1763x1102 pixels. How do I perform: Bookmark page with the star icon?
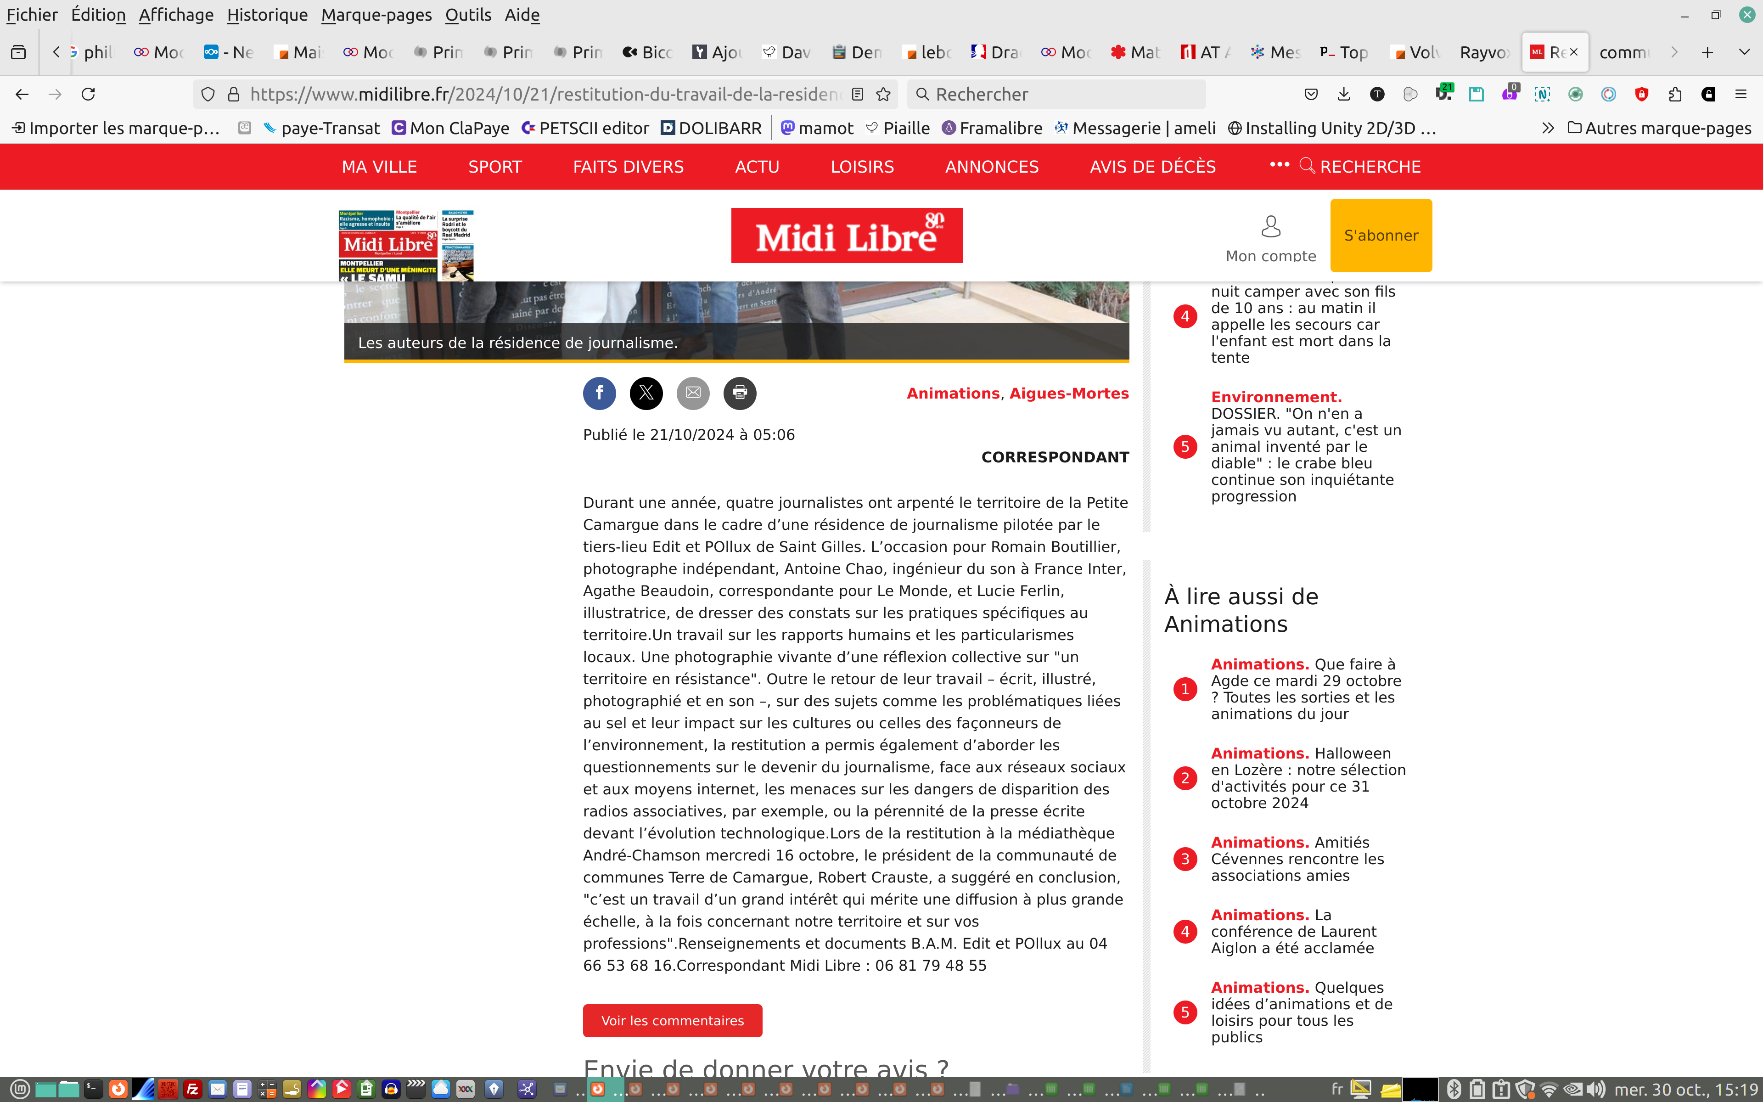883,94
